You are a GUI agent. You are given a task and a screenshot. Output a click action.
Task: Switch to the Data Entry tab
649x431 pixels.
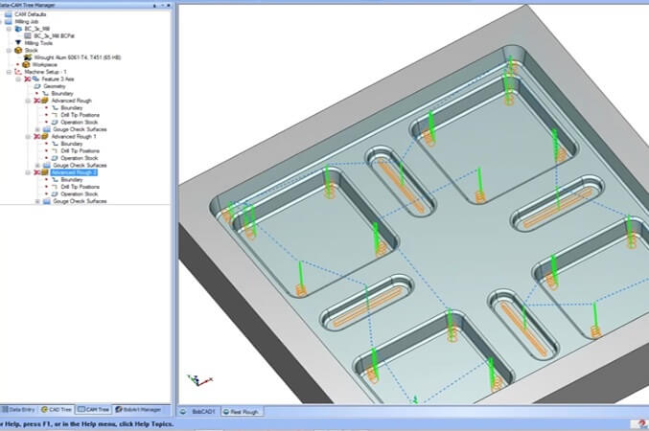click(x=18, y=410)
